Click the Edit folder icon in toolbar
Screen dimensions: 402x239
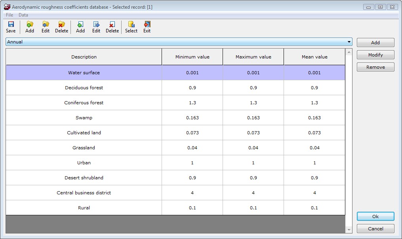coord(46,24)
